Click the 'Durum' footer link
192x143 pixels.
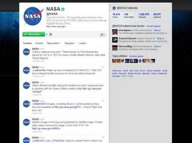tap(142, 71)
